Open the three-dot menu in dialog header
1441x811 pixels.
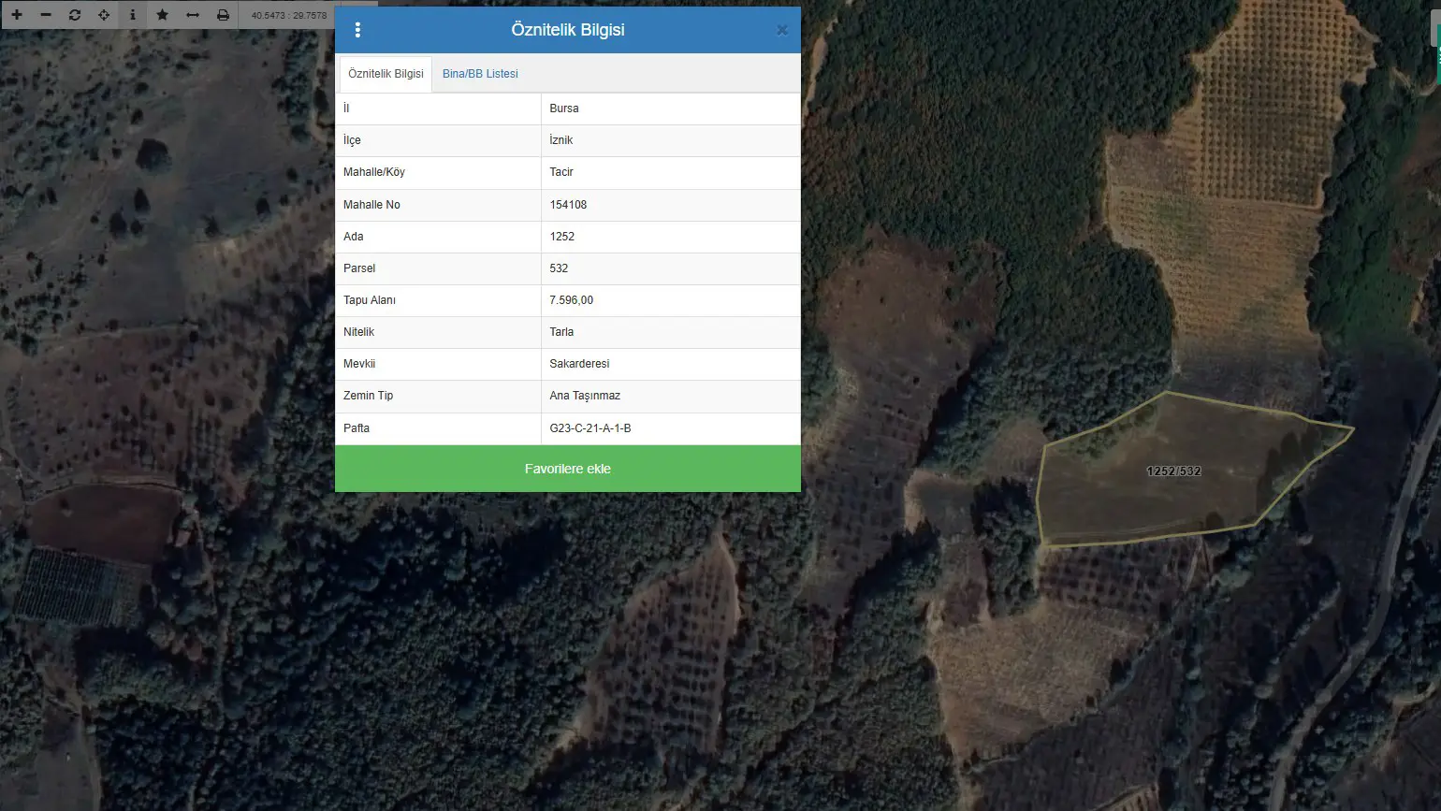tap(357, 30)
